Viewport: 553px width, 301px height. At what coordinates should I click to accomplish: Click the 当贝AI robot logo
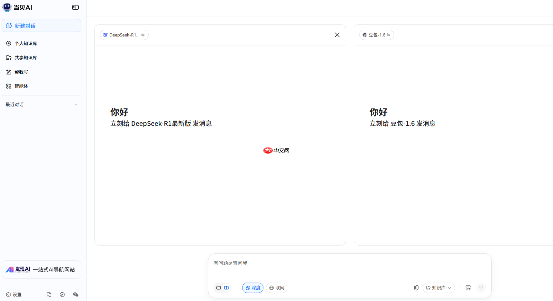(7, 7)
